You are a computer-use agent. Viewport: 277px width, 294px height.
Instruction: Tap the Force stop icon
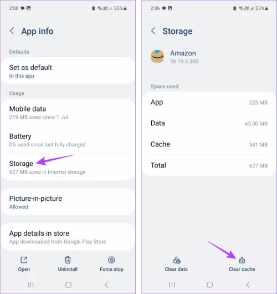click(x=111, y=260)
